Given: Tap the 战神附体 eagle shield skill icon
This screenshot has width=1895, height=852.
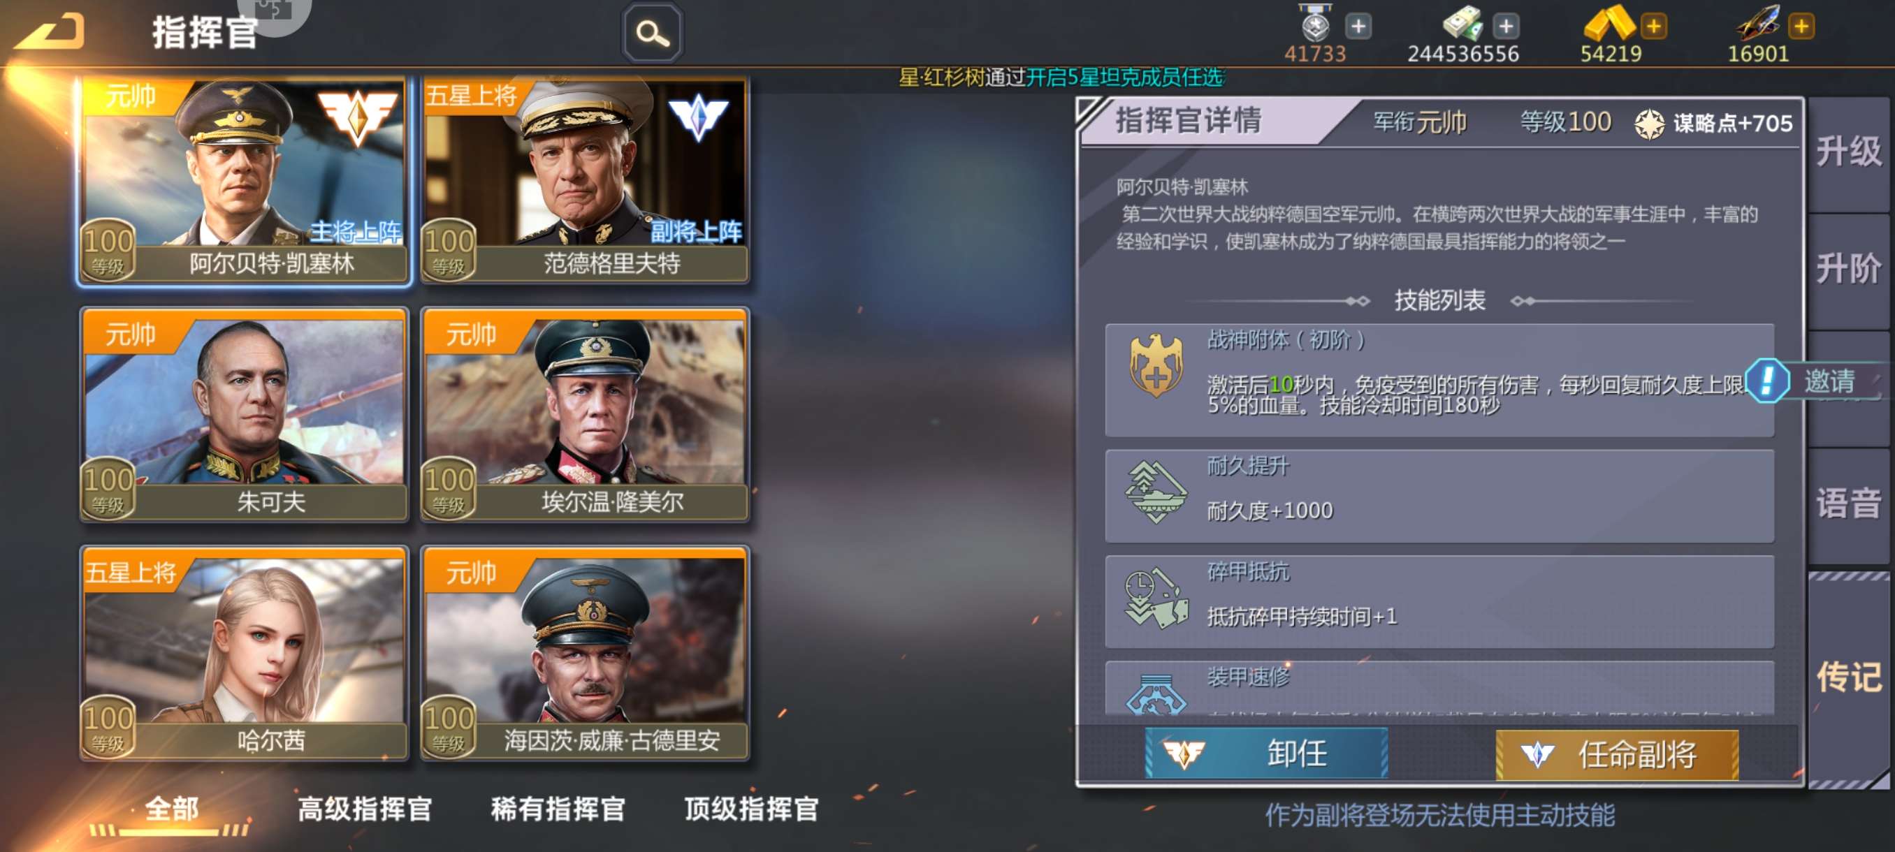Looking at the screenshot, I should [x=1156, y=365].
